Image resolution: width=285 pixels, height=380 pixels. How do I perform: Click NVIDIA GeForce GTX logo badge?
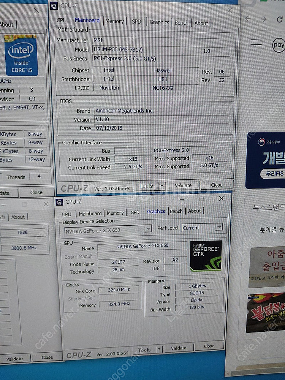[206, 256]
